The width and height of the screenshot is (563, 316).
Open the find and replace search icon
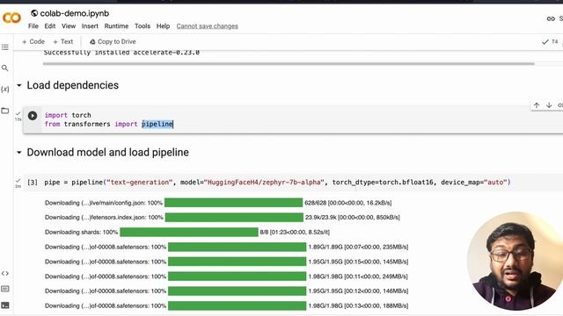[x=5, y=68]
